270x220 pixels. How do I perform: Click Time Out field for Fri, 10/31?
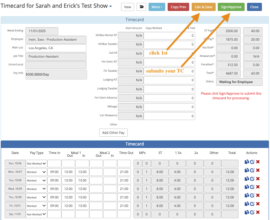click(124, 206)
